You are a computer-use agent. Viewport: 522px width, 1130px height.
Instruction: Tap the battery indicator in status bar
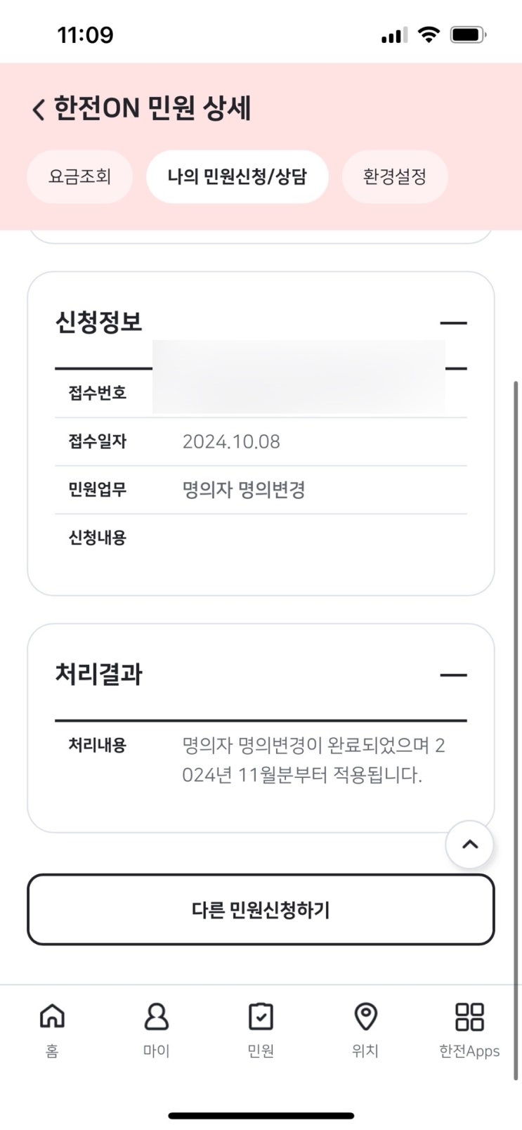(x=469, y=34)
